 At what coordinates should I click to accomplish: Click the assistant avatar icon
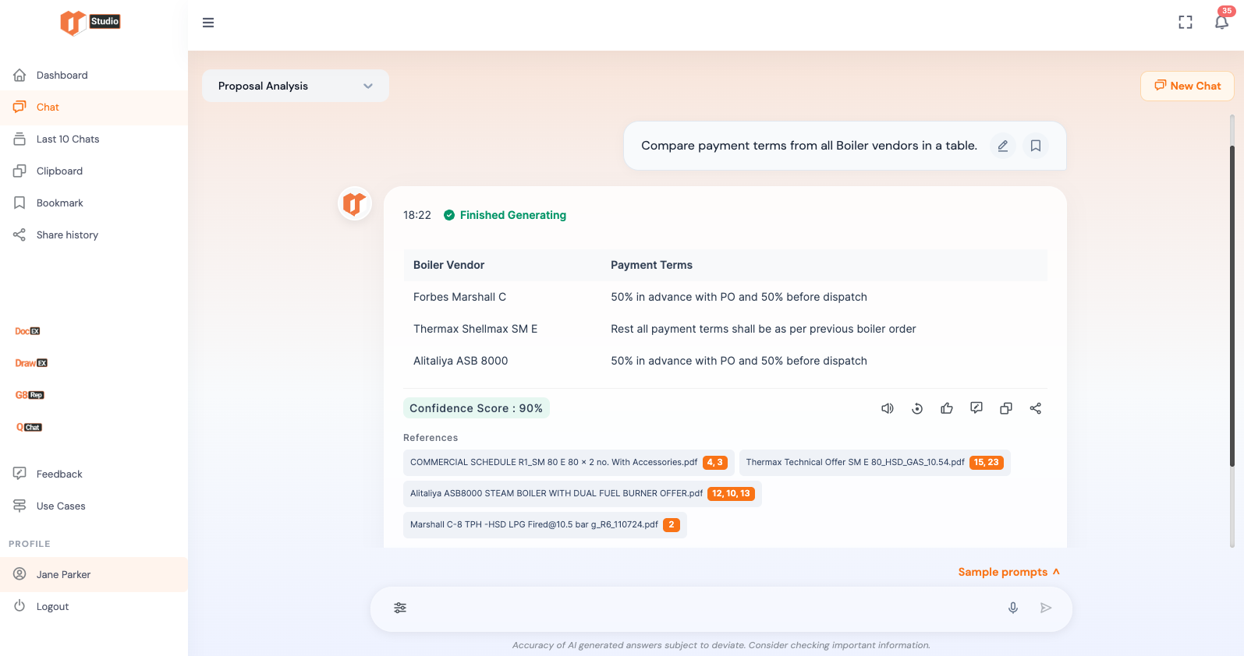(355, 204)
